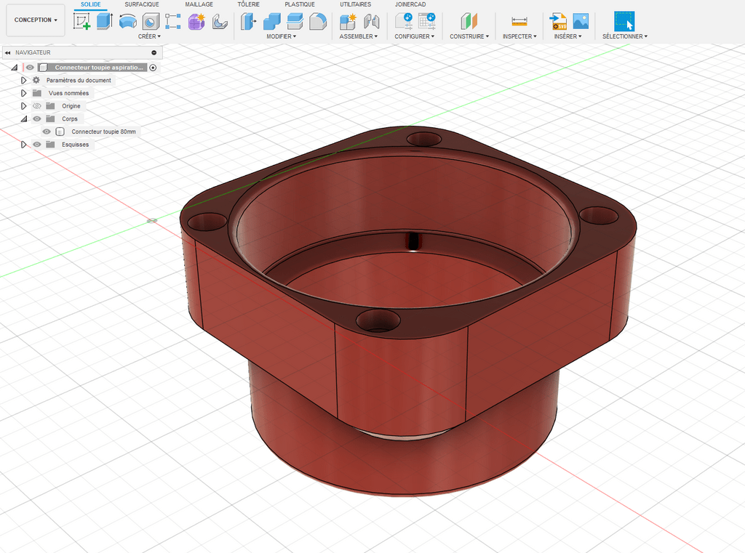
Task: Select the Press Pull tool
Action: coord(249,21)
